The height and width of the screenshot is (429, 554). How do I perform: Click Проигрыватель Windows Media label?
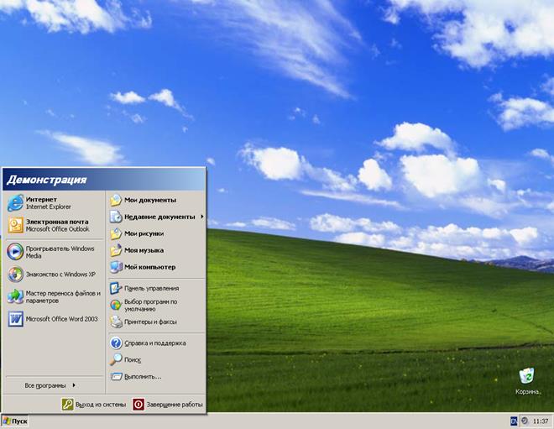pos(60,252)
